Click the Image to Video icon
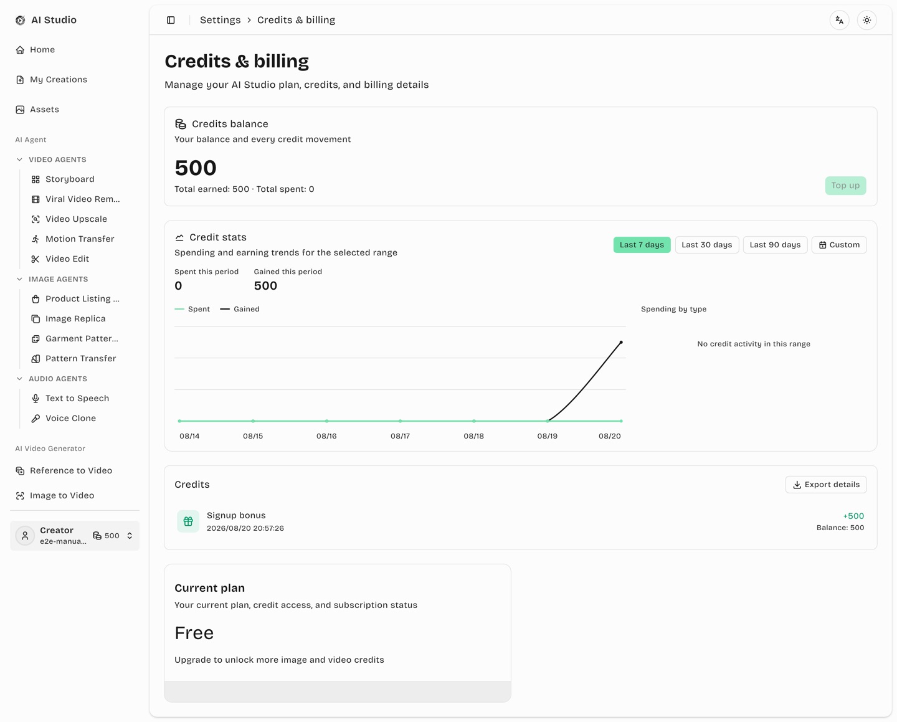Screen dimensions: 897x722 click(20, 496)
